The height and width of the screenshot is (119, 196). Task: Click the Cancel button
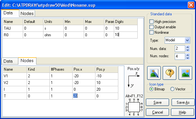(x=157, y=112)
